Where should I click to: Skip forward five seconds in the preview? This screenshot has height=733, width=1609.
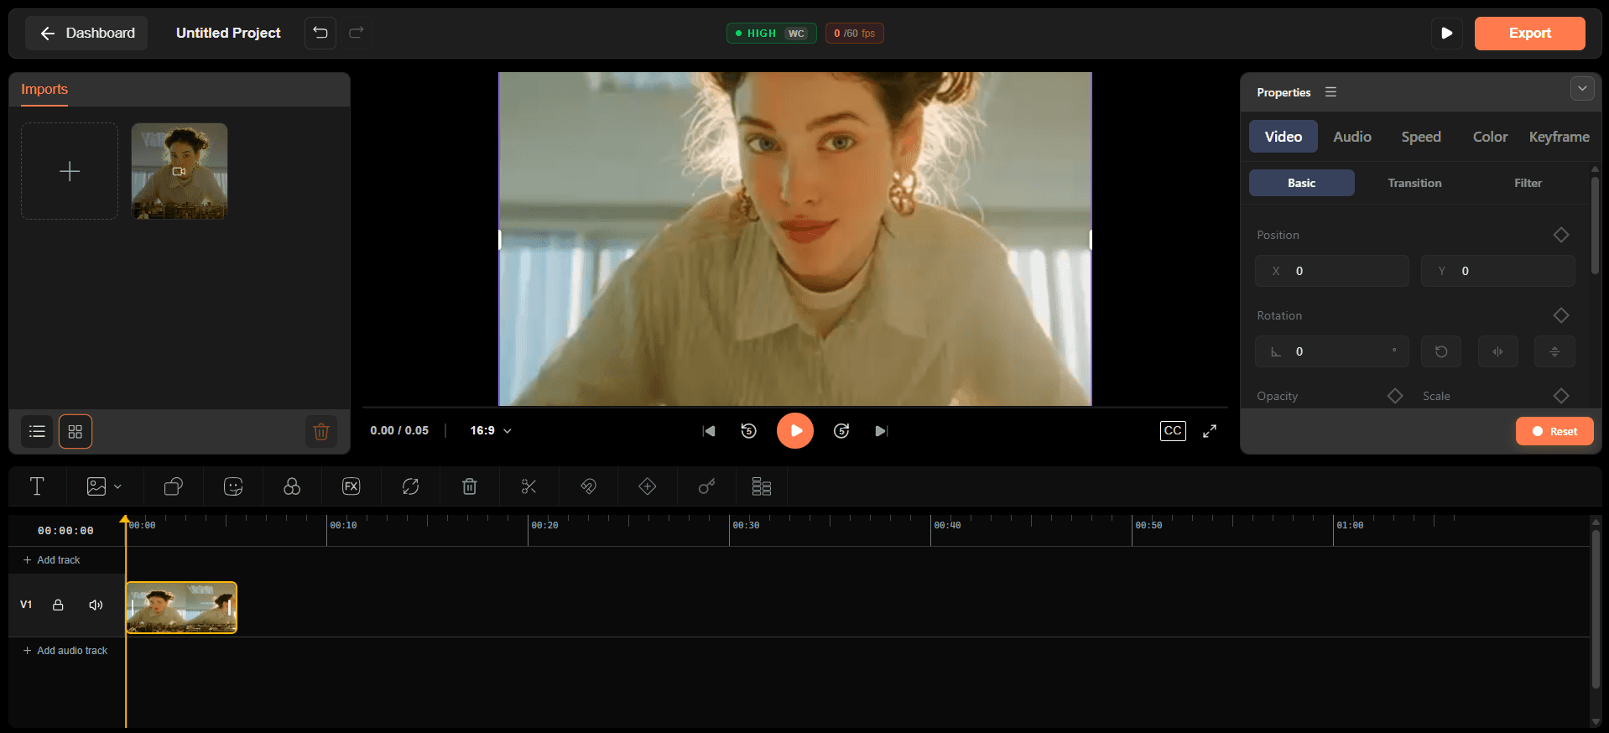point(841,431)
